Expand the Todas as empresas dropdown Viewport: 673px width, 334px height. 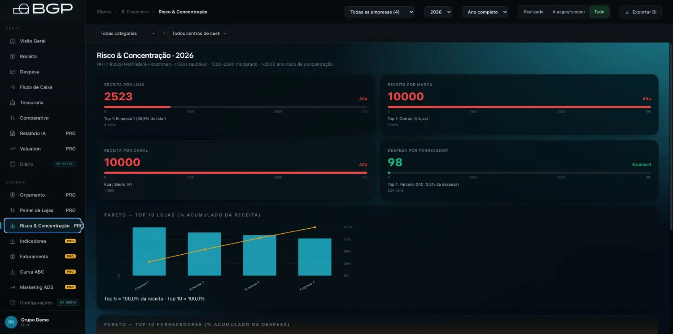[380, 12]
